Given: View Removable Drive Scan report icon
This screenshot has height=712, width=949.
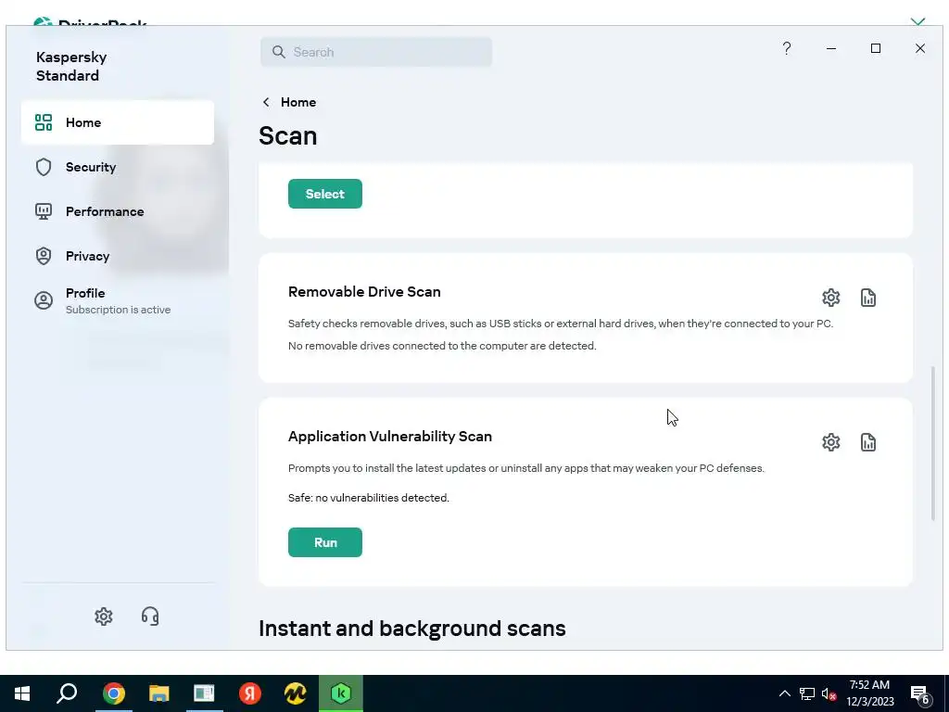Looking at the screenshot, I should tap(867, 298).
